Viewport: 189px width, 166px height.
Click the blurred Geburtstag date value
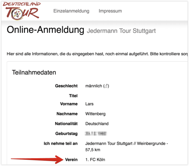coord(96,133)
